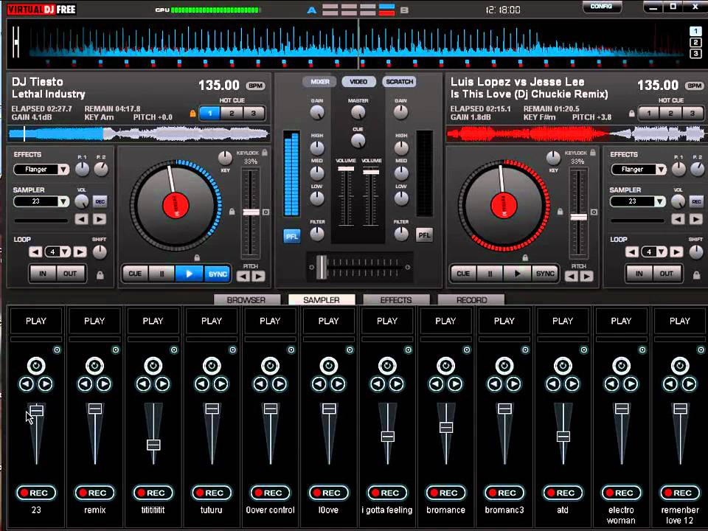Start playback on the left deck (DJ Tiesto)

pos(190,274)
